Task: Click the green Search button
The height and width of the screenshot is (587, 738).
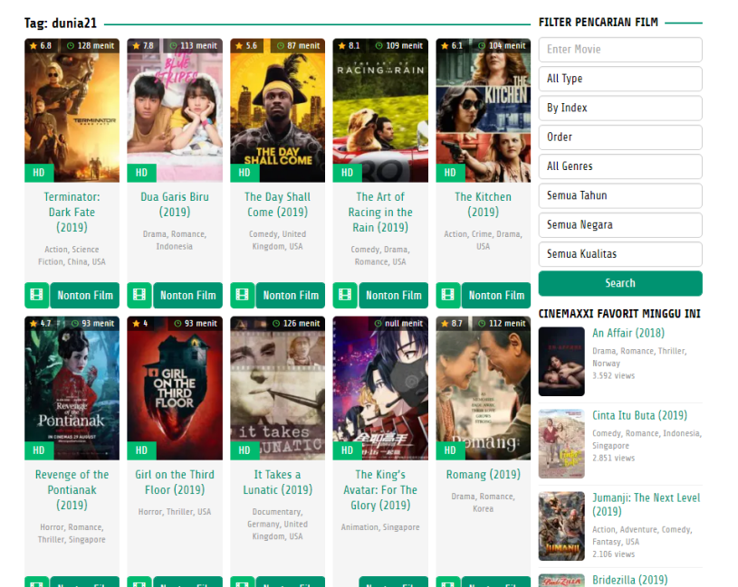Action: tap(620, 283)
